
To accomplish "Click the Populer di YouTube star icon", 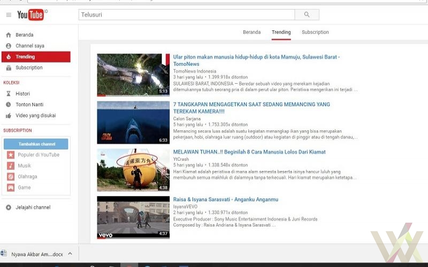I will click(x=11, y=155).
